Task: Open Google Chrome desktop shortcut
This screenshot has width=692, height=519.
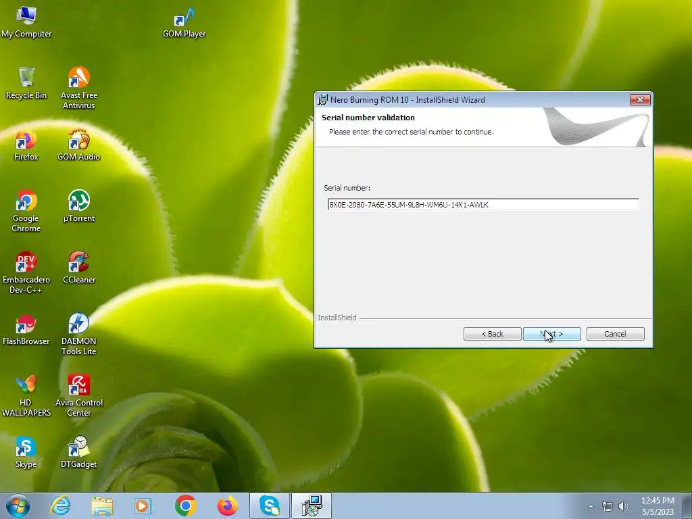Action: tap(26, 211)
